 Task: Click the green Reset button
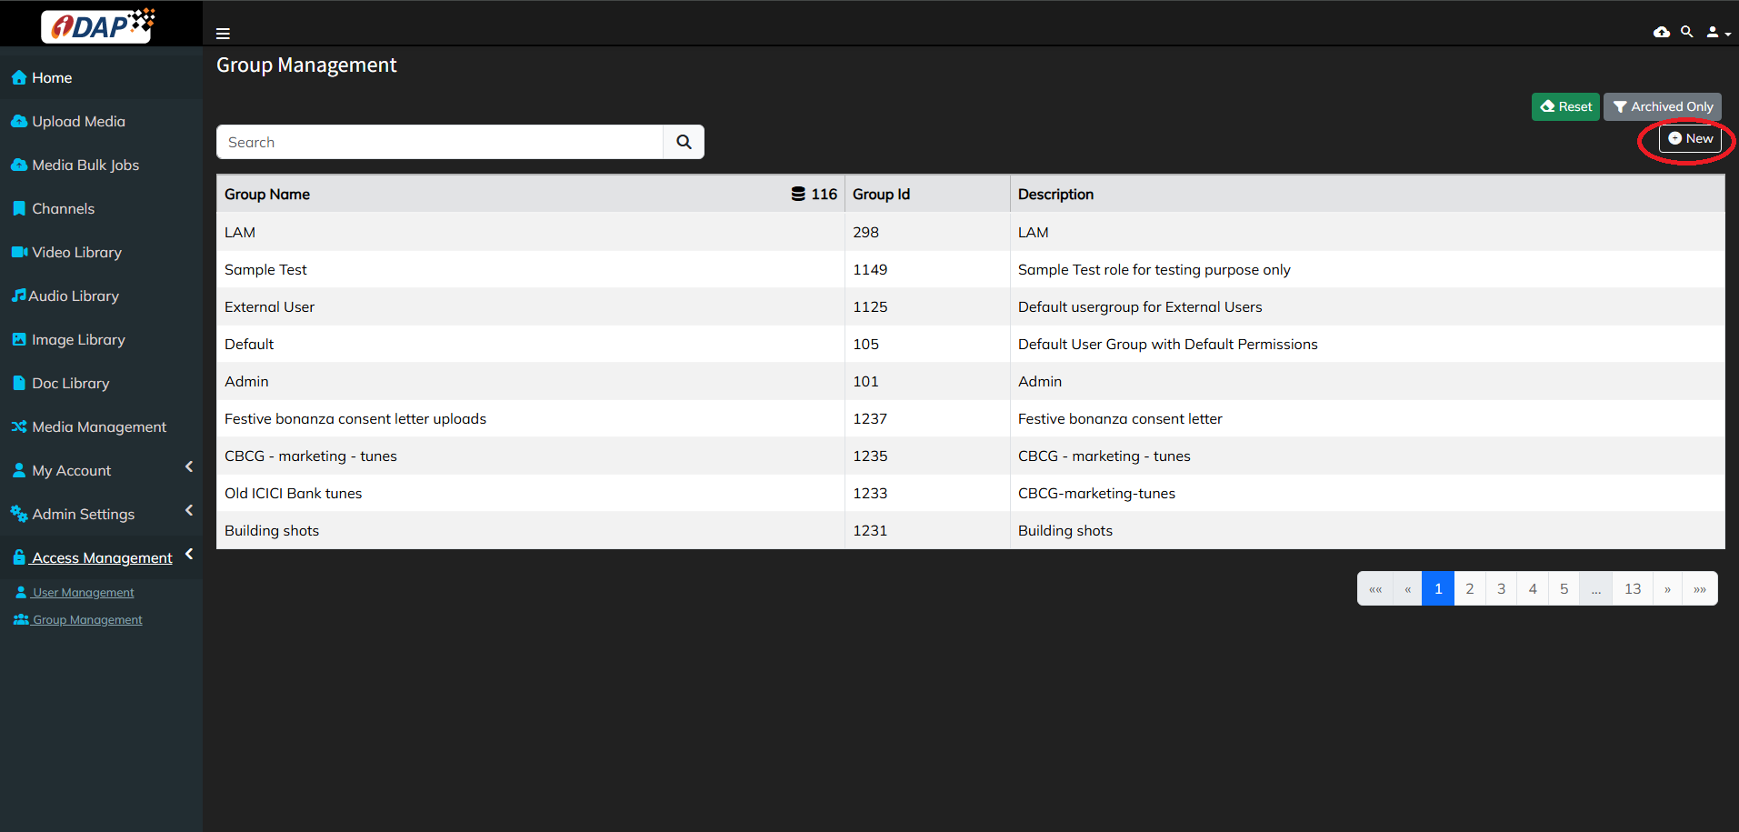point(1564,106)
